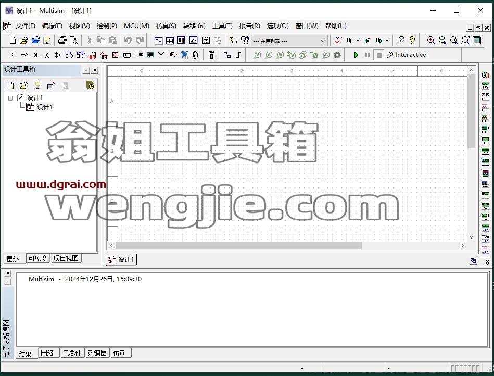Zoom to fit the whole sheet
This screenshot has height=376, width=494.
(x=465, y=40)
